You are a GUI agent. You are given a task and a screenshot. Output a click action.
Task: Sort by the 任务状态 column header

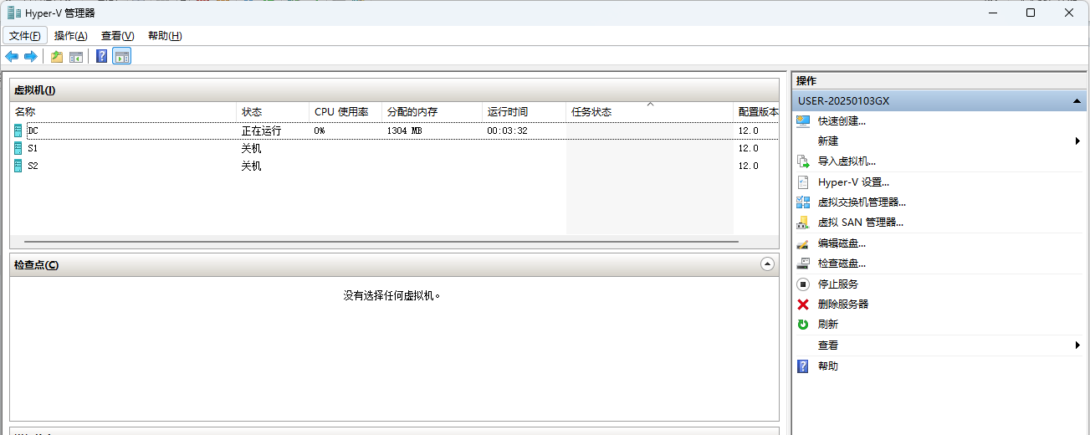tap(650, 111)
